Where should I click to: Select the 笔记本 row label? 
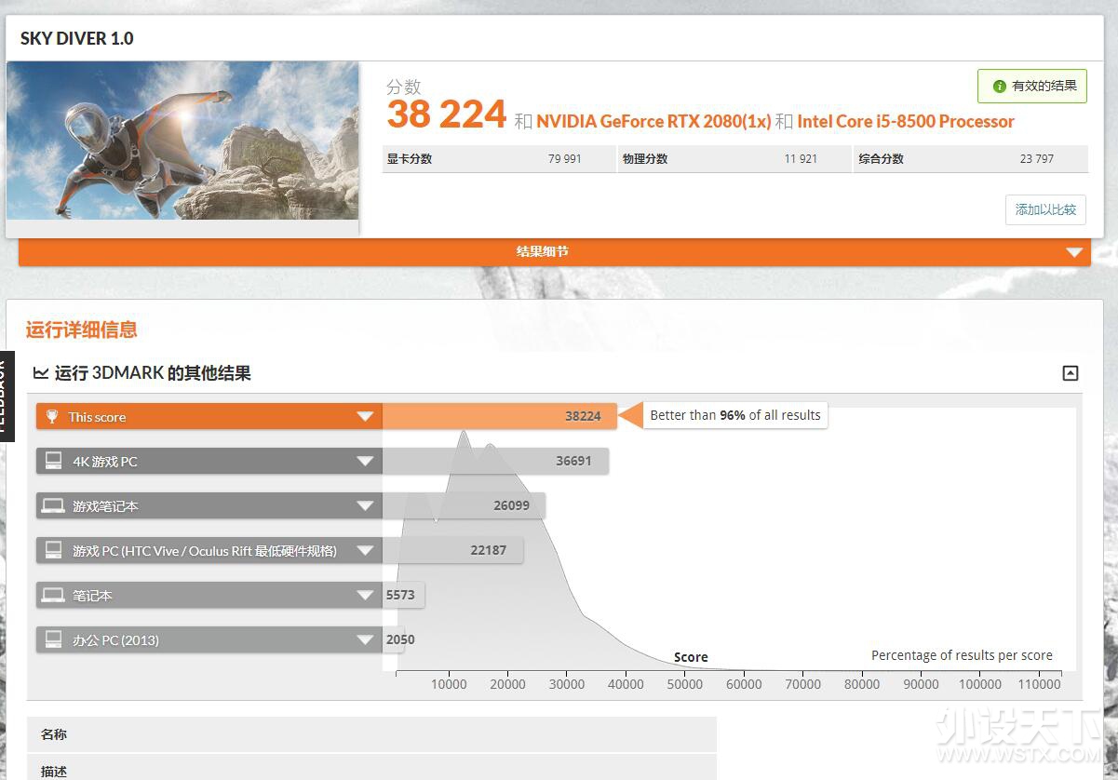pos(92,596)
